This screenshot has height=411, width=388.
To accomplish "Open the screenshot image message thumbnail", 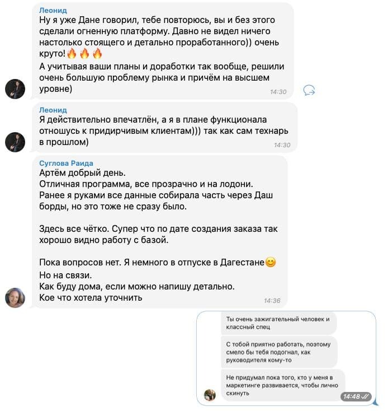I will (286, 358).
